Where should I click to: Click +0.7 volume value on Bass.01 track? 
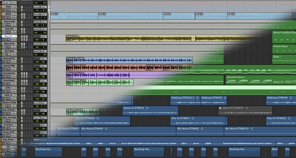[37, 40]
